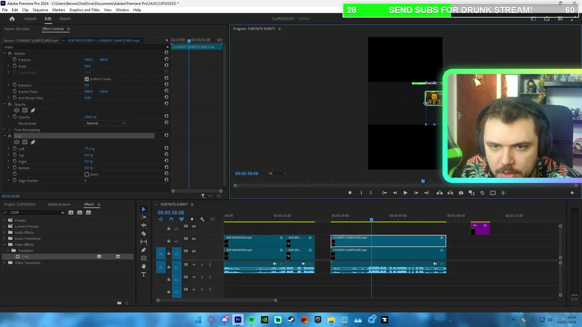The width and height of the screenshot is (582, 327).
Task: Click Export Frame camera icon
Action: 461,193
